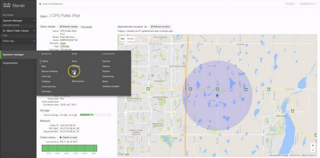Zoom in the map with plus button

tap(313, 146)
